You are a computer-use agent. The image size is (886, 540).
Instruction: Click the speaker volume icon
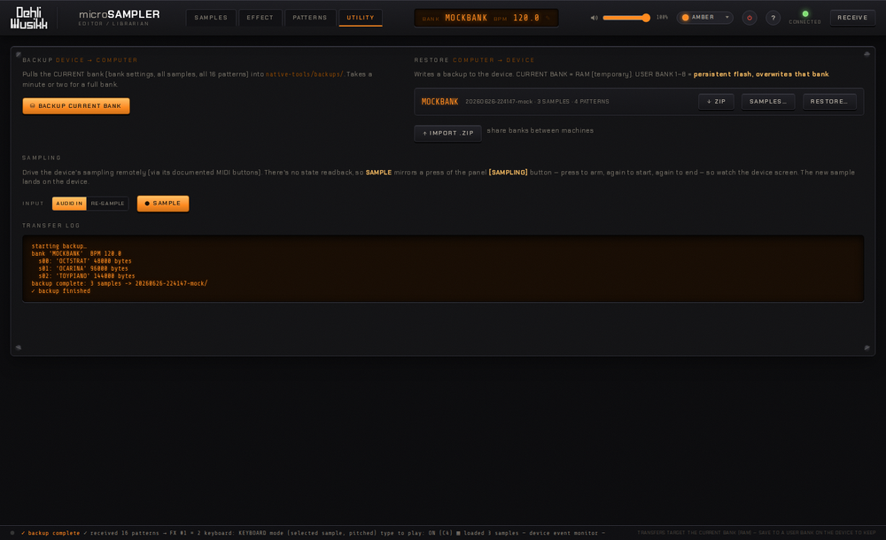(x=594, y=18)
